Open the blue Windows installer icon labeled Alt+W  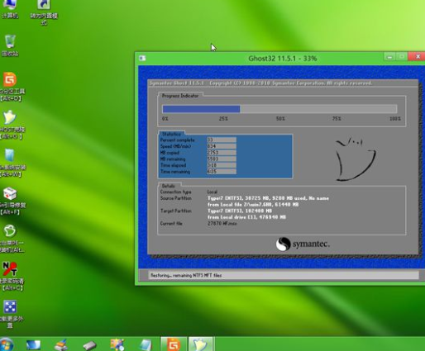point(10,163)
